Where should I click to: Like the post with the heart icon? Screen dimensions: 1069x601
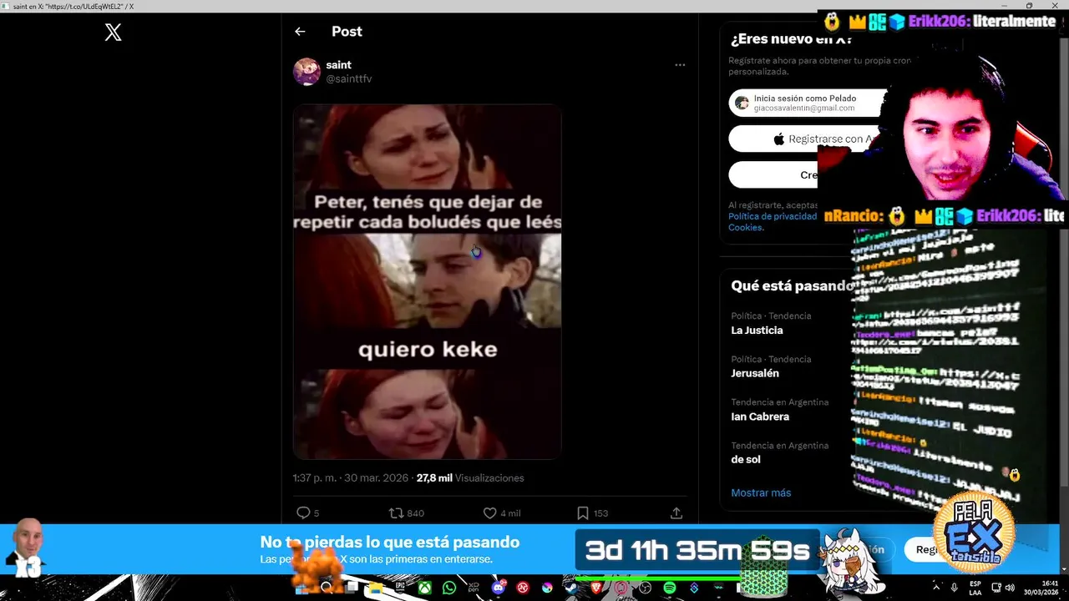tap(489, 513)
